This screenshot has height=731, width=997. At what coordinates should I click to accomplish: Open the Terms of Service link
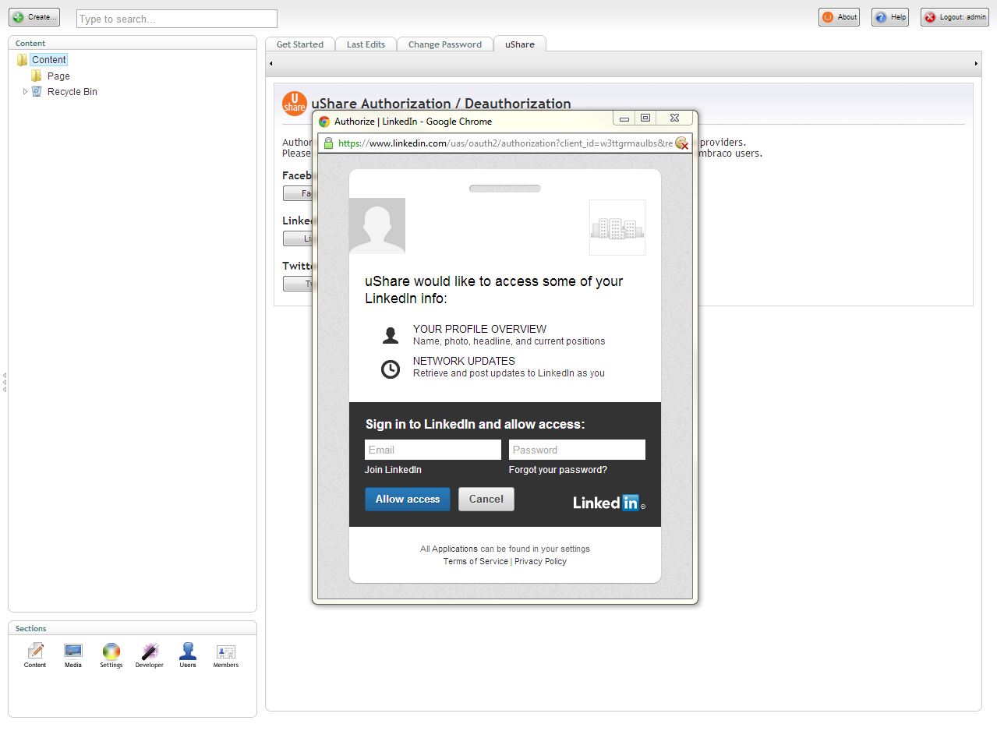click(476, 561)
